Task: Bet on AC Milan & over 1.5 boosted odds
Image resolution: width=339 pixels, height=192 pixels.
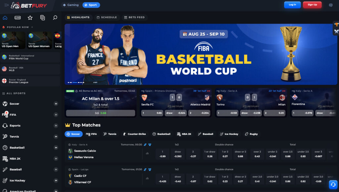Action: click(x=101, y=113)
